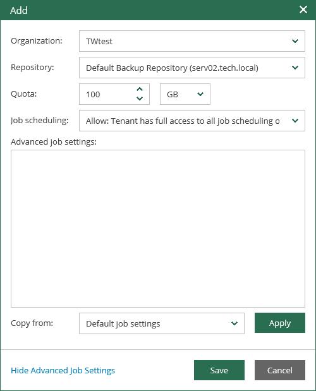Open the Repository list showing Default Backup Repository
The image size is (316, 391).
pos(191,68)
